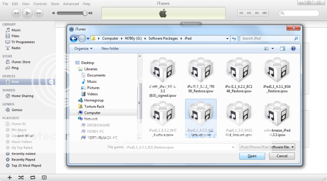
Task: Select iPad1,1_5.0_9A5248d_Restore.ipsw file
Action: [239, 119]
